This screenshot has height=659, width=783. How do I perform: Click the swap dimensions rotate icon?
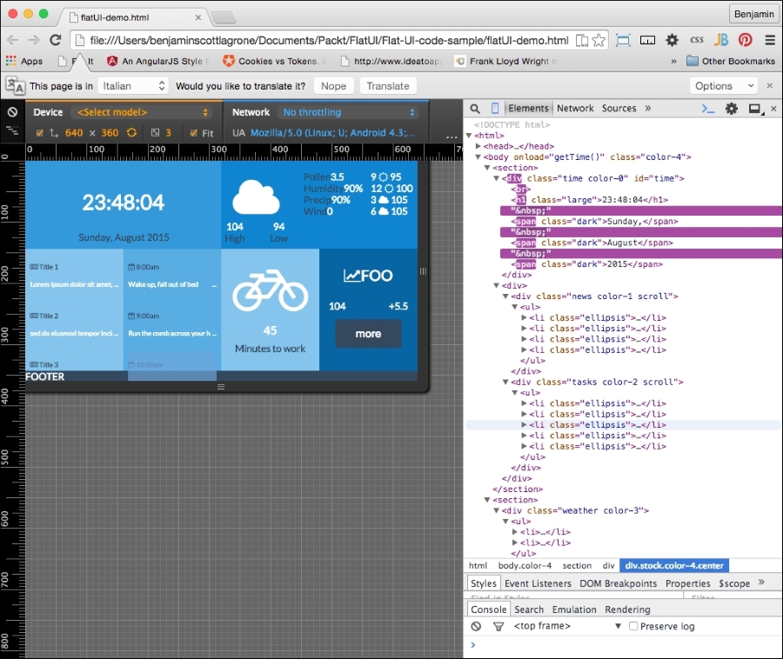132,133
